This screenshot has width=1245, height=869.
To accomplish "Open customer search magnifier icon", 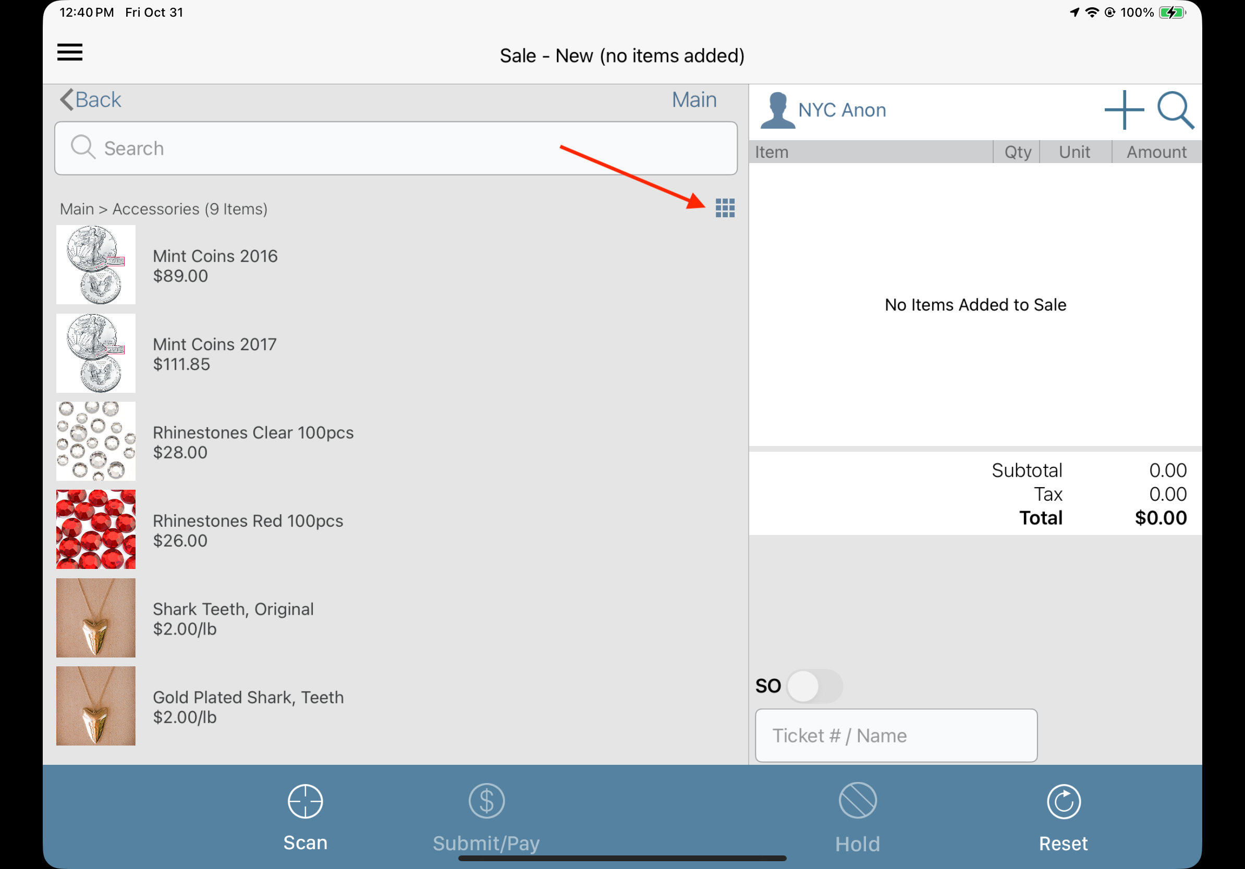I will point(1175,110).
